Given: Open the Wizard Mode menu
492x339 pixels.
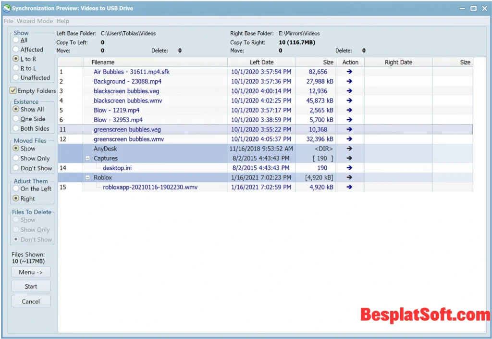Looking at the screenshot, I should (35, 21).
